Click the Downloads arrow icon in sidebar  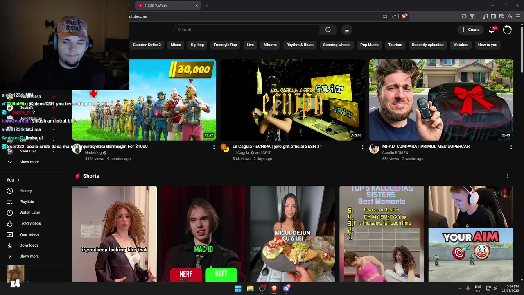pos(10,245)
